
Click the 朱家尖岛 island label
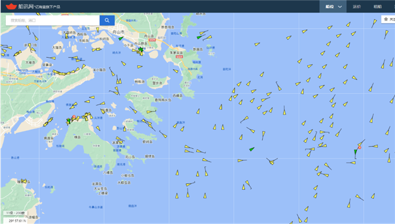coord(176,52)
